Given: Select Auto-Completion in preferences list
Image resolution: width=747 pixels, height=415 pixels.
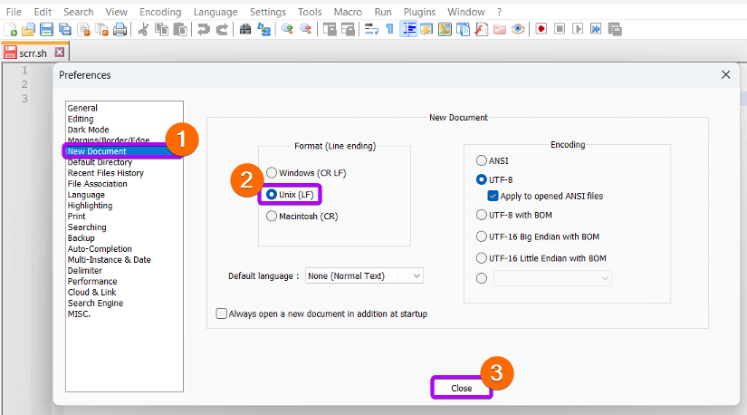Looking at the screenshot, I should 100,249.
